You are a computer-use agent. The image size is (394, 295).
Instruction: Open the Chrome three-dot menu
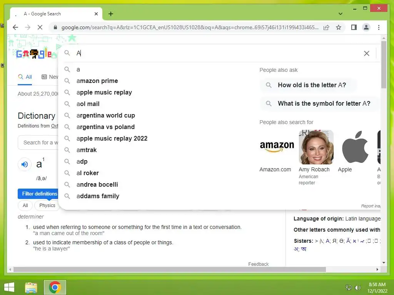[x=379, y=27]
